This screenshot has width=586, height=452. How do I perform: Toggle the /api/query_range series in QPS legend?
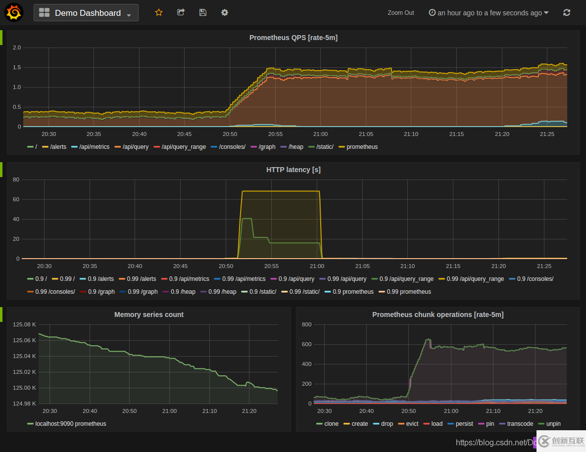point(183,147)
